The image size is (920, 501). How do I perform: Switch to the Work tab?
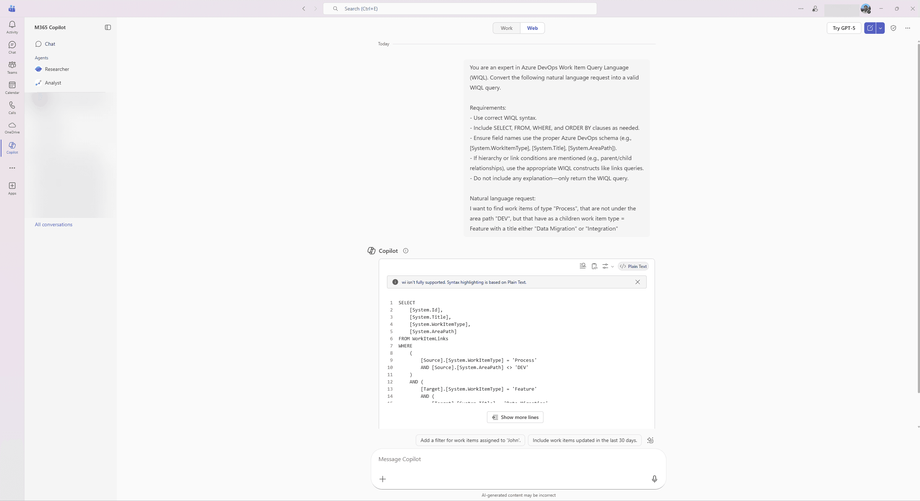click(x=506, y=28)
